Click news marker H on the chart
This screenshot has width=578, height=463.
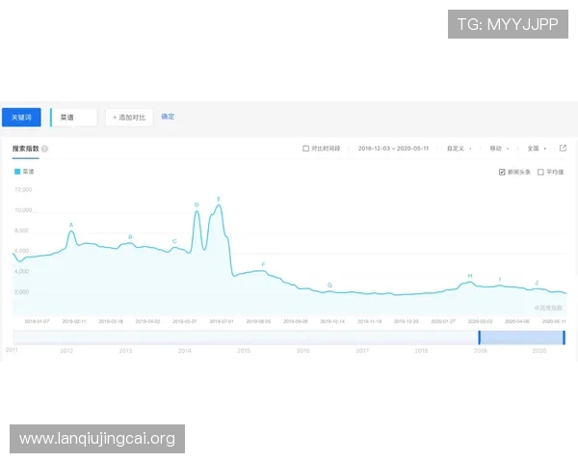pyautogui.click(x=470, y=276)
